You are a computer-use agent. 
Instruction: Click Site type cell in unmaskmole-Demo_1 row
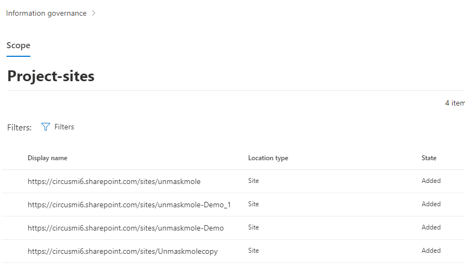tap(254, 204)
